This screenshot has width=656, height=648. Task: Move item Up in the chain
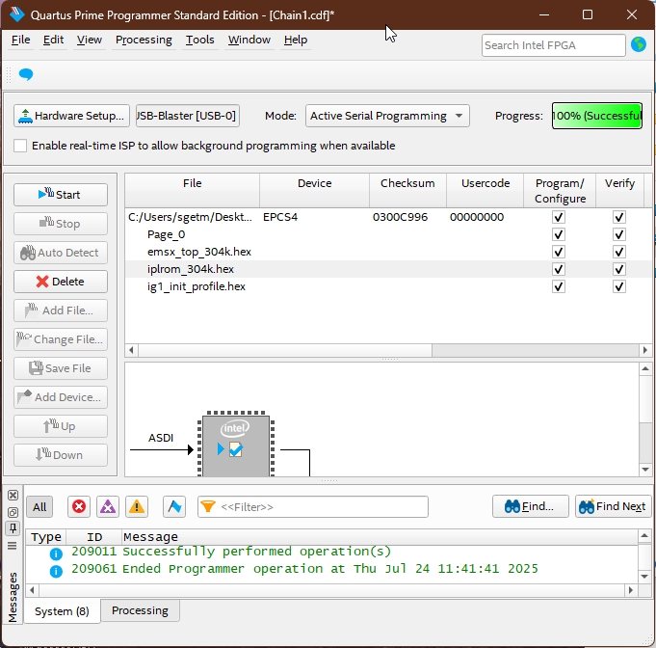click(x=61, y=426)
